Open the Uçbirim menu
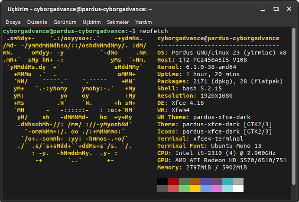This screenshot has height=202, width=299. [x=91, y=22]
